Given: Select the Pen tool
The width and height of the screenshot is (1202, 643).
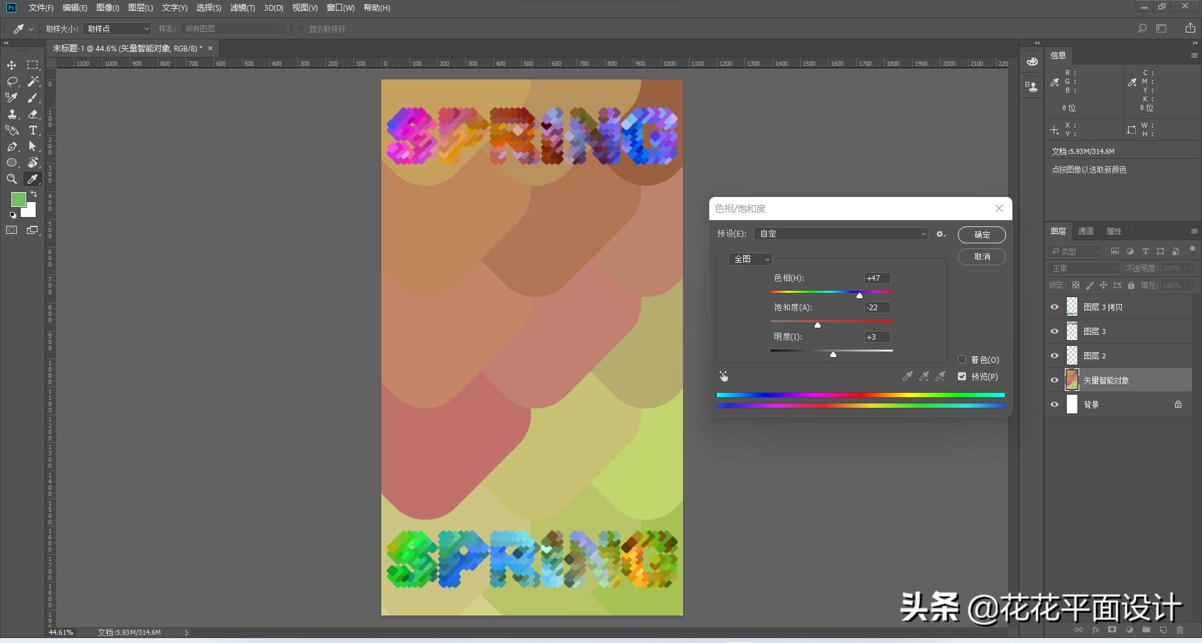Looking at the screenshot, I should (x=12, y=147).
